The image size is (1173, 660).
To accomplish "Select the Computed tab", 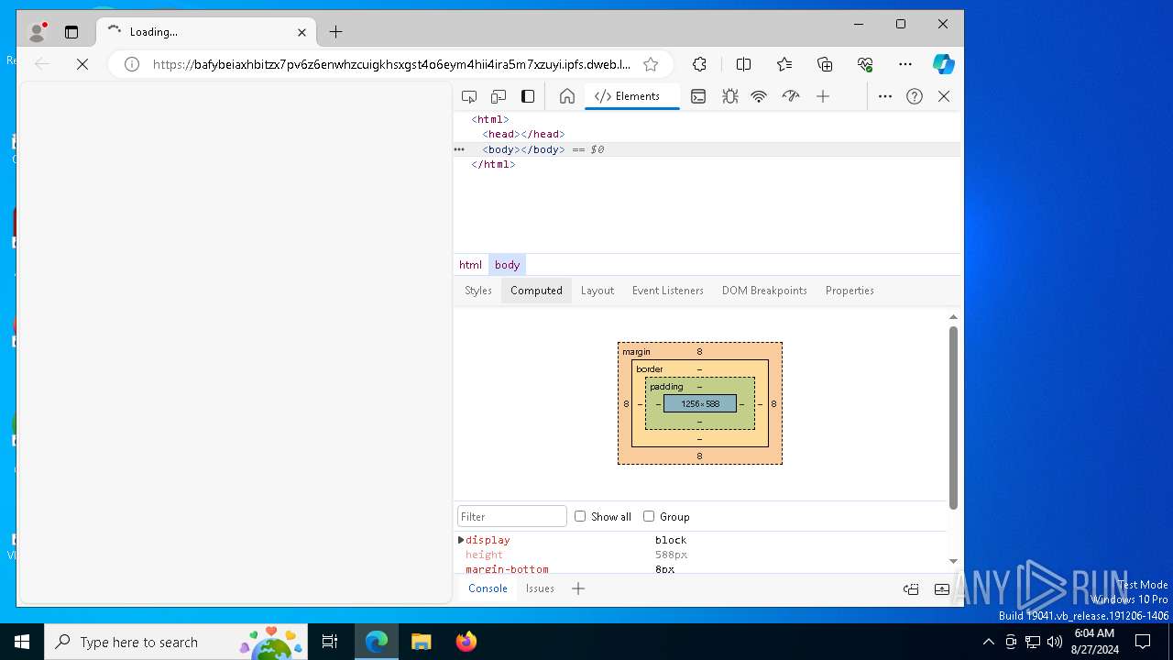I will (536, 291).
